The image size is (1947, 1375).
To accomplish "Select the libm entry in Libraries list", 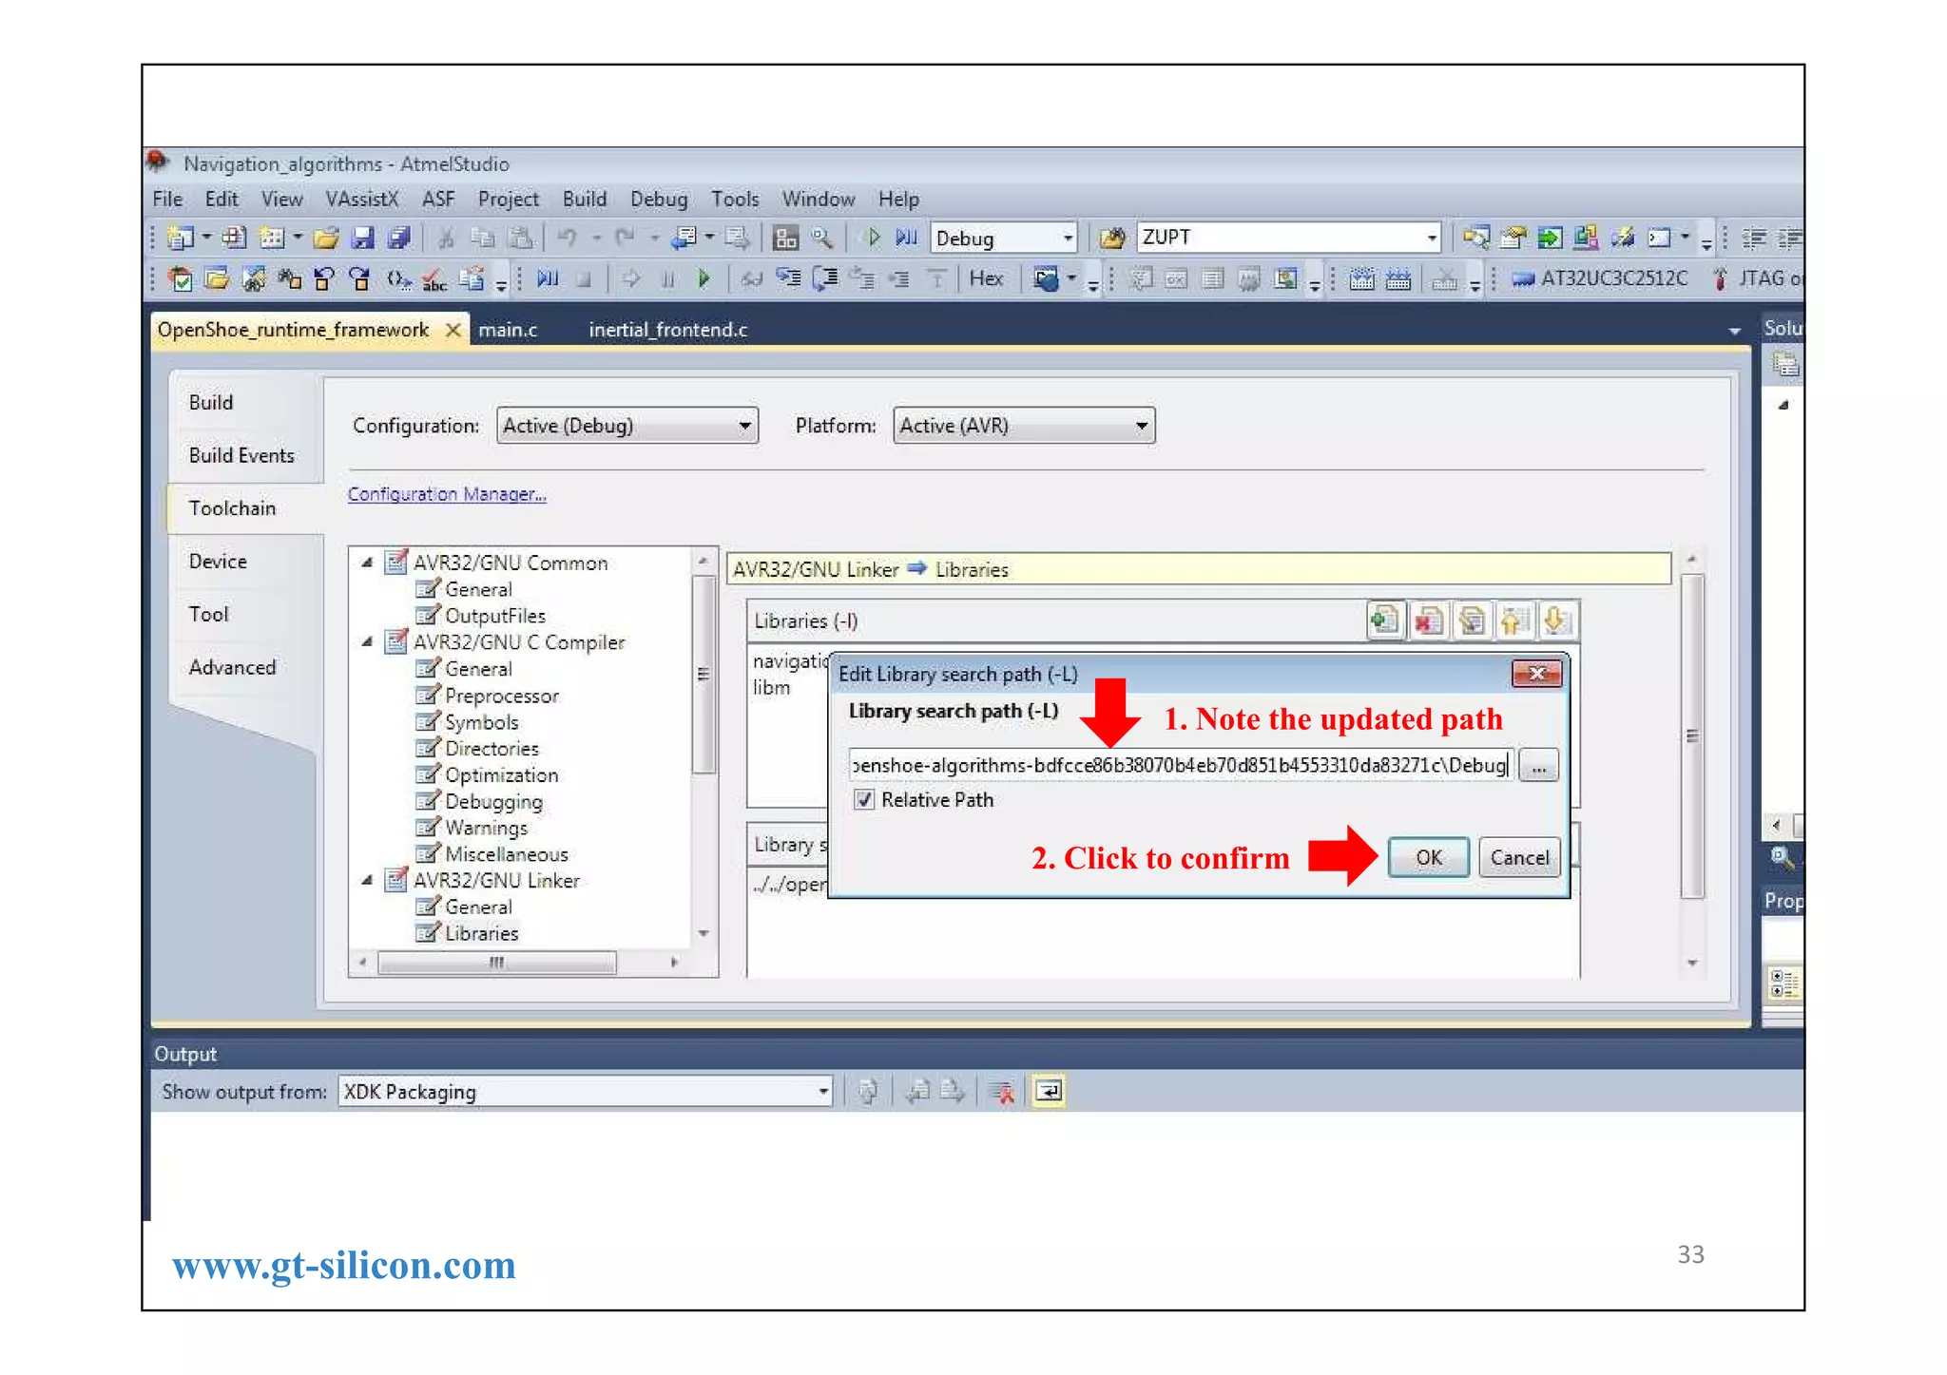I will pos(771,688).
